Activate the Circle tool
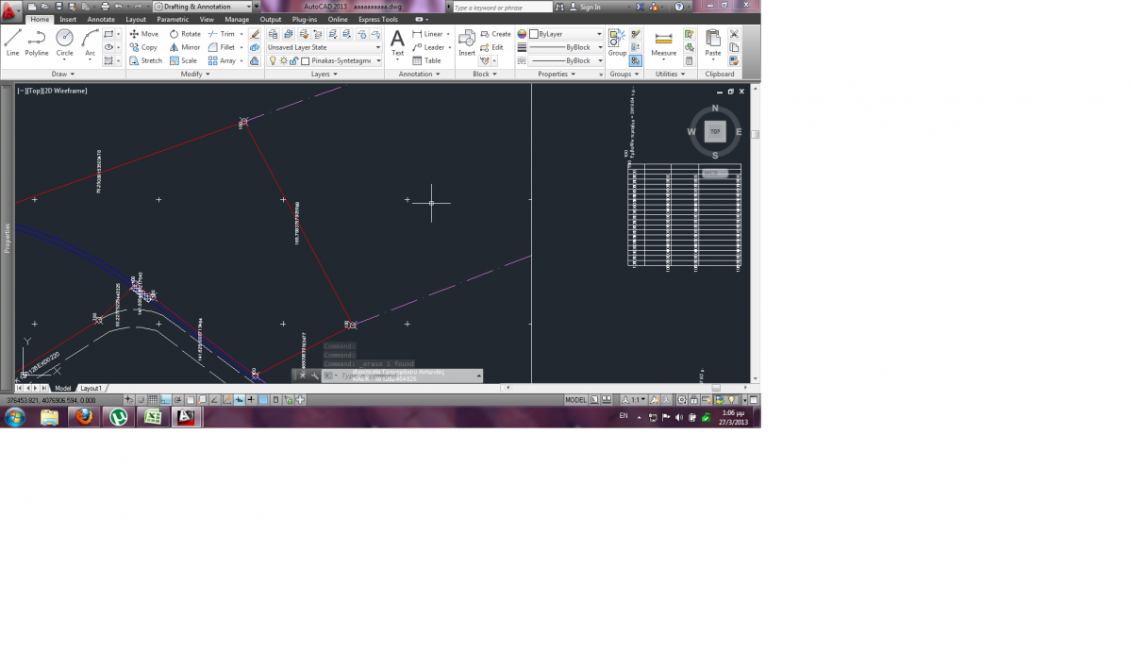 coord(64,42)
